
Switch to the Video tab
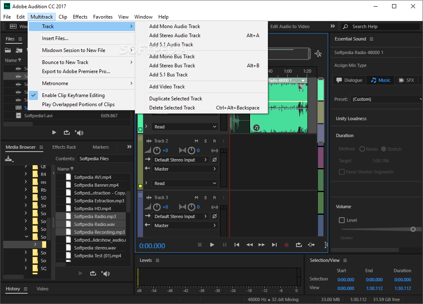click(x=42, y=289)
